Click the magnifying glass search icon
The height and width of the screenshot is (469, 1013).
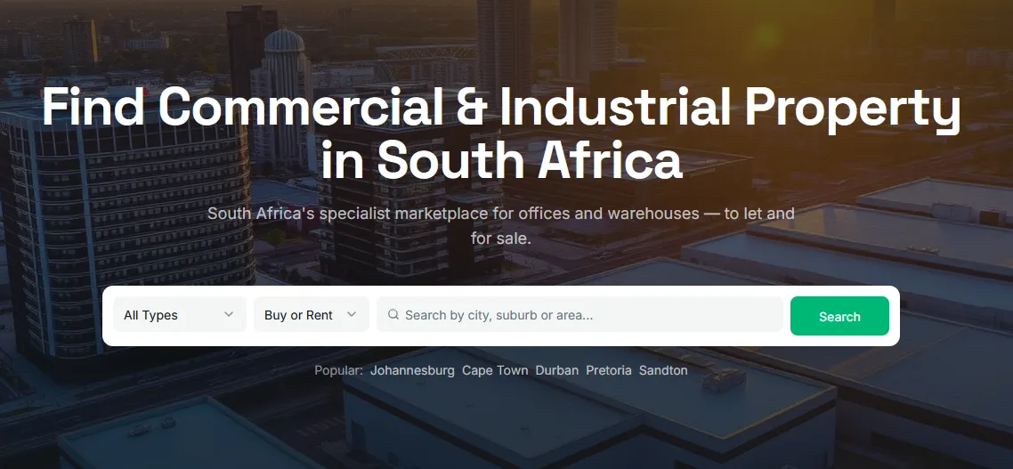click(393, 315)
